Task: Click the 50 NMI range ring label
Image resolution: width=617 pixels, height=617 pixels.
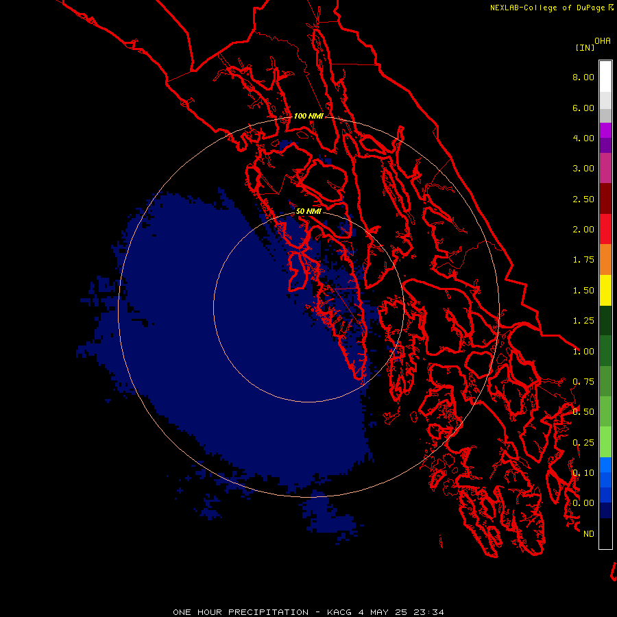Action: tap(308, 211)
